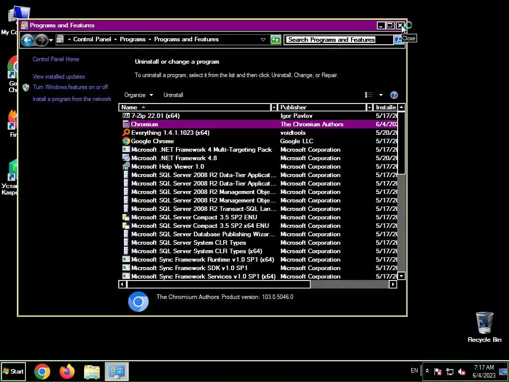The image size is (509, 382).
Task: Expand the root breadcrumb arrow before Control Panel
Action: 69,40
